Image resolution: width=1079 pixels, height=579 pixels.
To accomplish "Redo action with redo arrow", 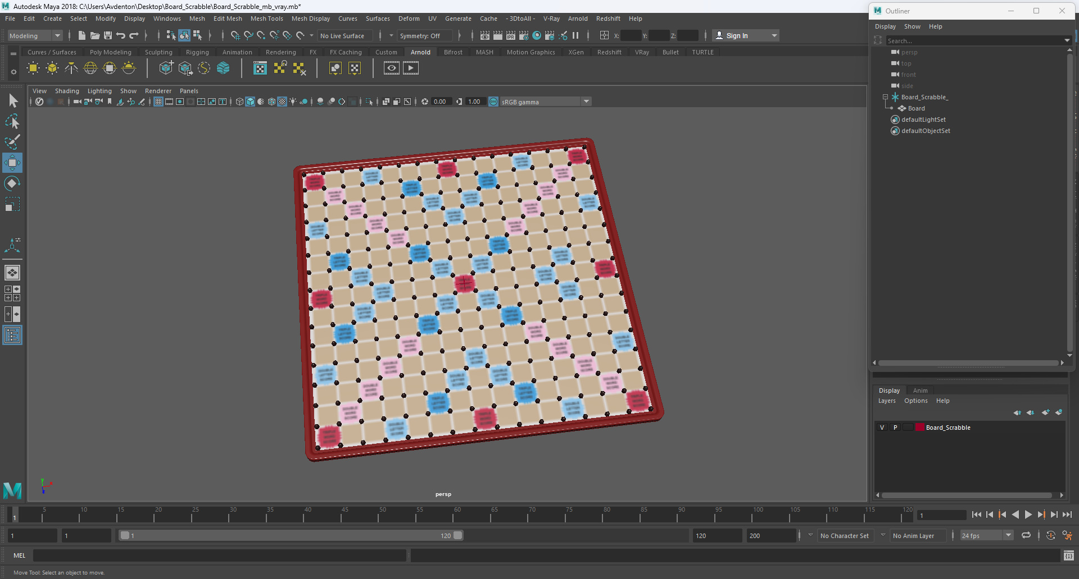I will (134, 35).
